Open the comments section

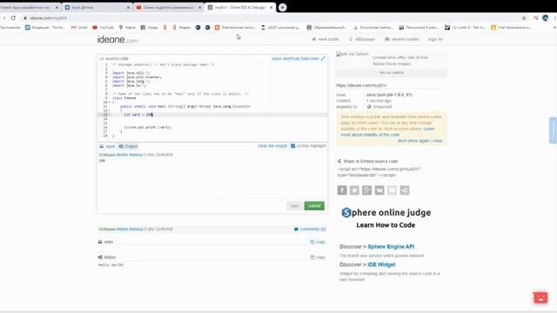(x=310, y=230)
